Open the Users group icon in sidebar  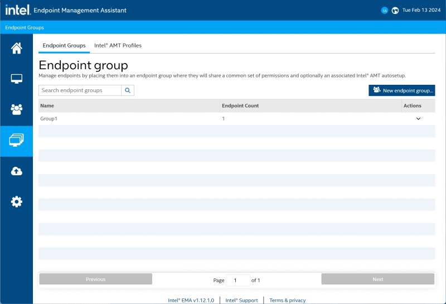[x=17, y=109]
